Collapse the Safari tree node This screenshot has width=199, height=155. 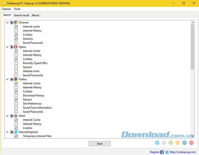click(7, 116)
